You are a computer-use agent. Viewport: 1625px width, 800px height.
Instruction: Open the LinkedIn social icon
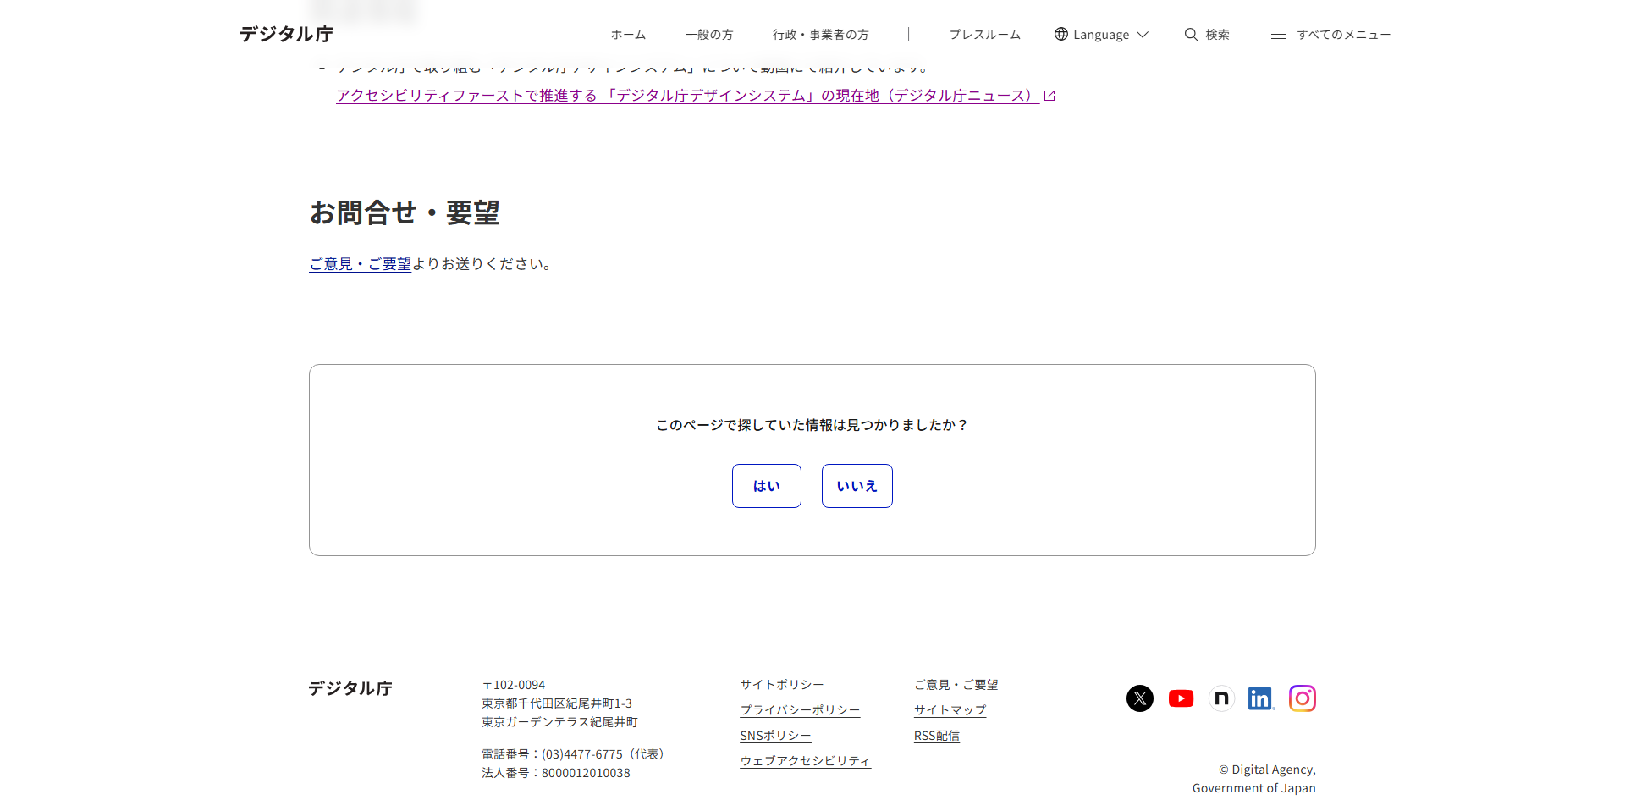(x=1261, y=698)
